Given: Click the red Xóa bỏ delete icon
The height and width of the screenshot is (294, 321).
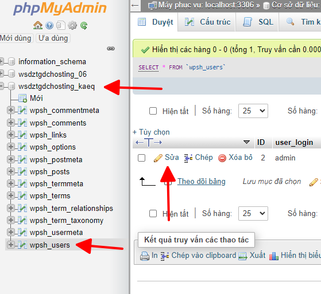Looking at the screenshot, I should 222,158.
